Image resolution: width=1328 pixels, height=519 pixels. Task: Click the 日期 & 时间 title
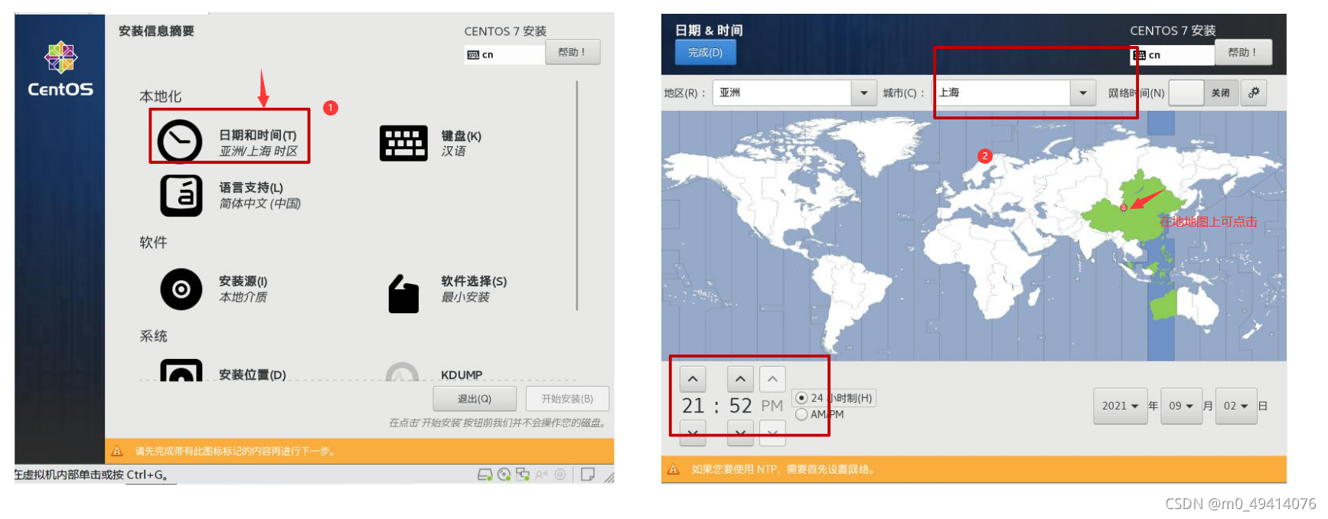pos(709,31)
